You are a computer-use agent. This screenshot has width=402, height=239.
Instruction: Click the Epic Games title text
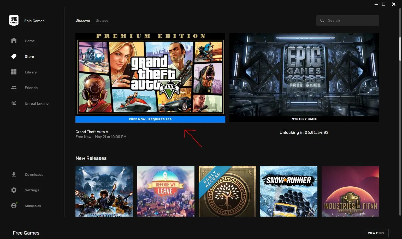click(34, 21)
